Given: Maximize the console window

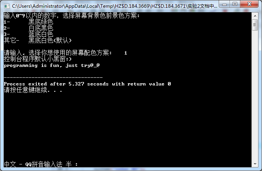Looking at the screenshot, I should pos(235,4).
